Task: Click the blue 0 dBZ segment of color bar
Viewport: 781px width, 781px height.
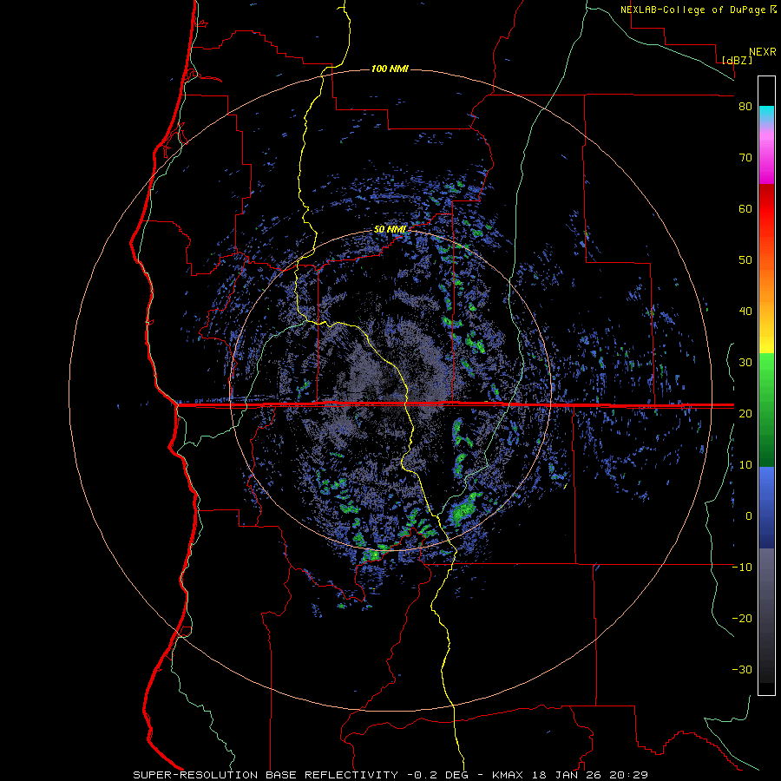Action: (x=766, y=508)
